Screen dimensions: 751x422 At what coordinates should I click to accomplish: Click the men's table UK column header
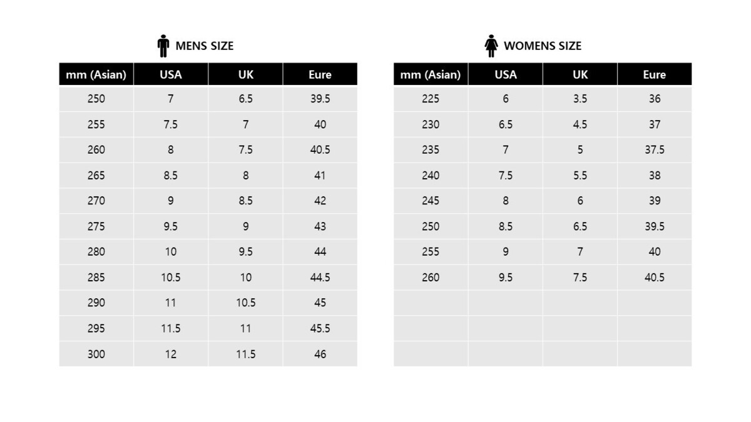[245, 74]
